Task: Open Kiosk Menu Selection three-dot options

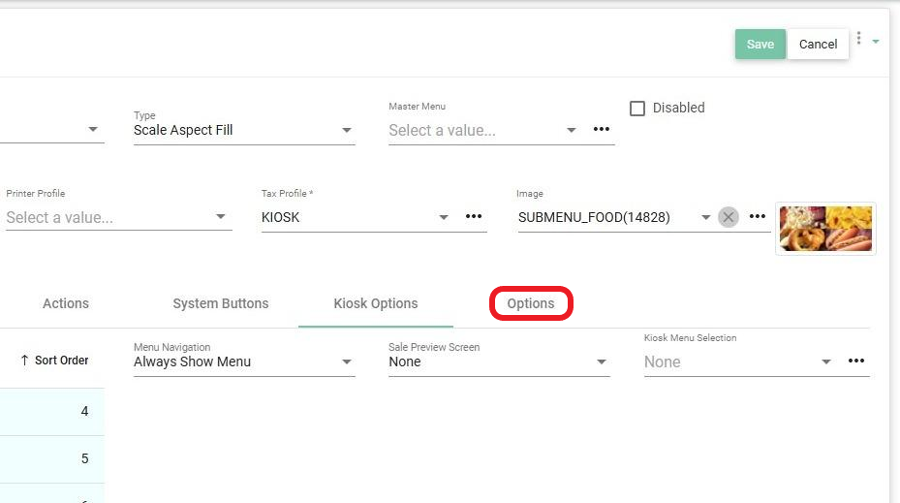Action: (x=856, y=362)
